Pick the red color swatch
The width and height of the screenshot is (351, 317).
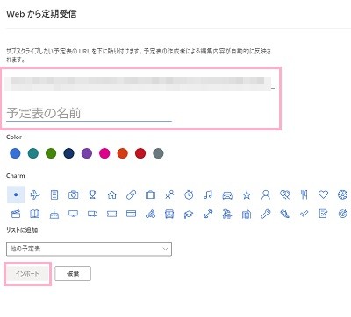coord(140,153)
